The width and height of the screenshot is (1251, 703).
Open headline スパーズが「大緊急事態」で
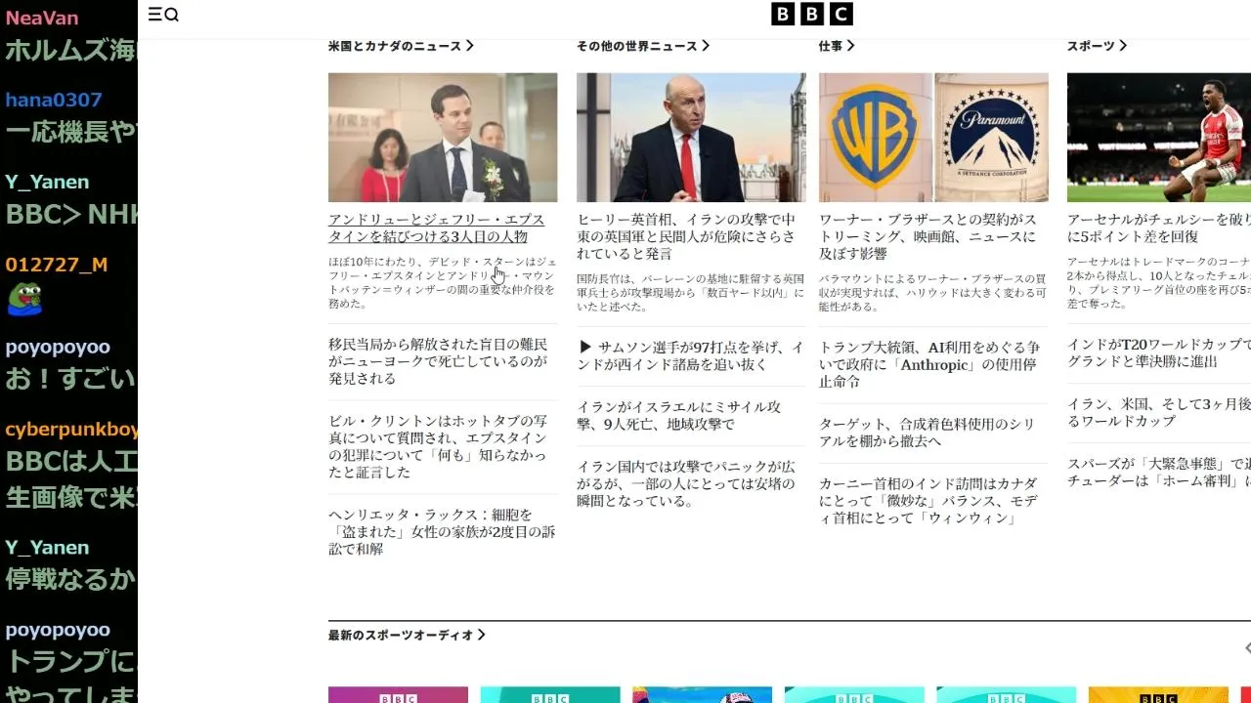pos(1159,473)
